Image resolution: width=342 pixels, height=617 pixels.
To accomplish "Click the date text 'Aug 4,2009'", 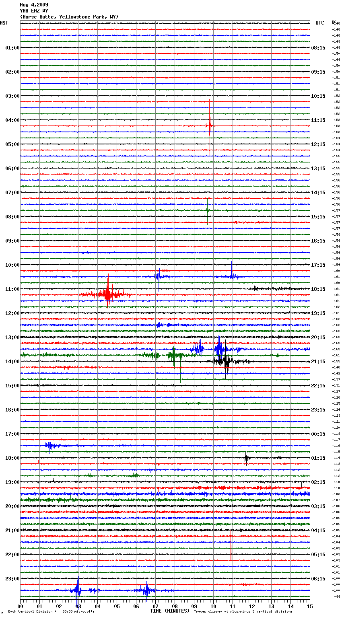I will coord(34,5).
